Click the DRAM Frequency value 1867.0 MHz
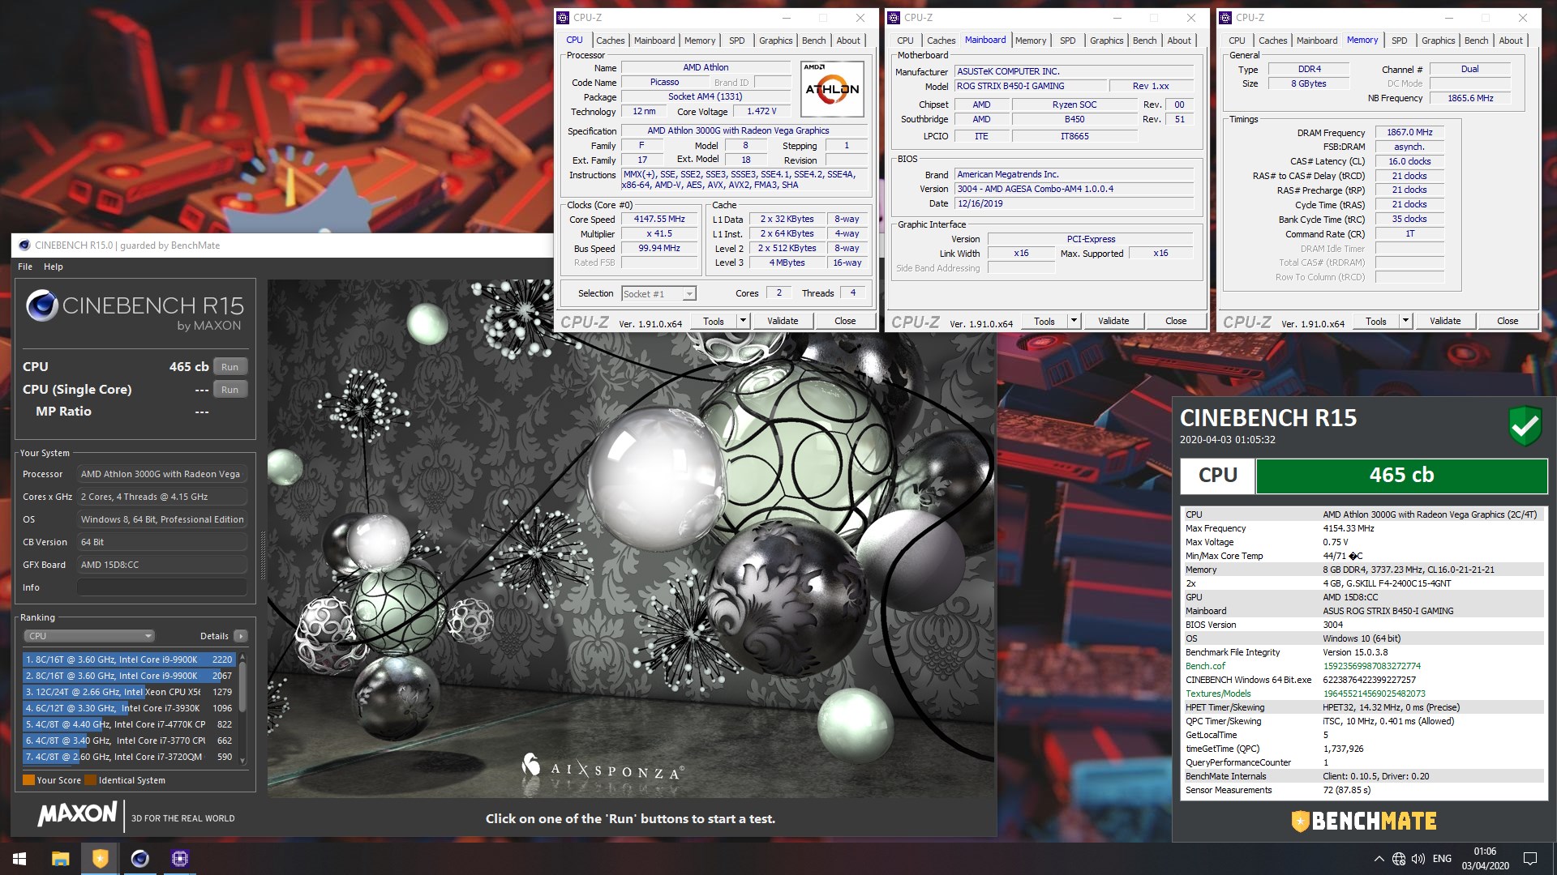Image resolution: width=1557 pixels, height=875 pixels. 1409,132
